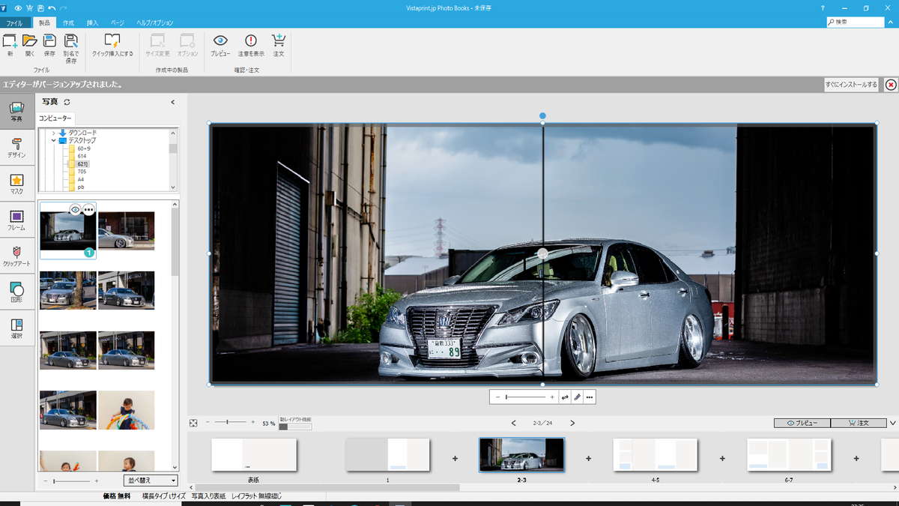Expand the chevron beside the bottom 注文 button

(893, 423)
